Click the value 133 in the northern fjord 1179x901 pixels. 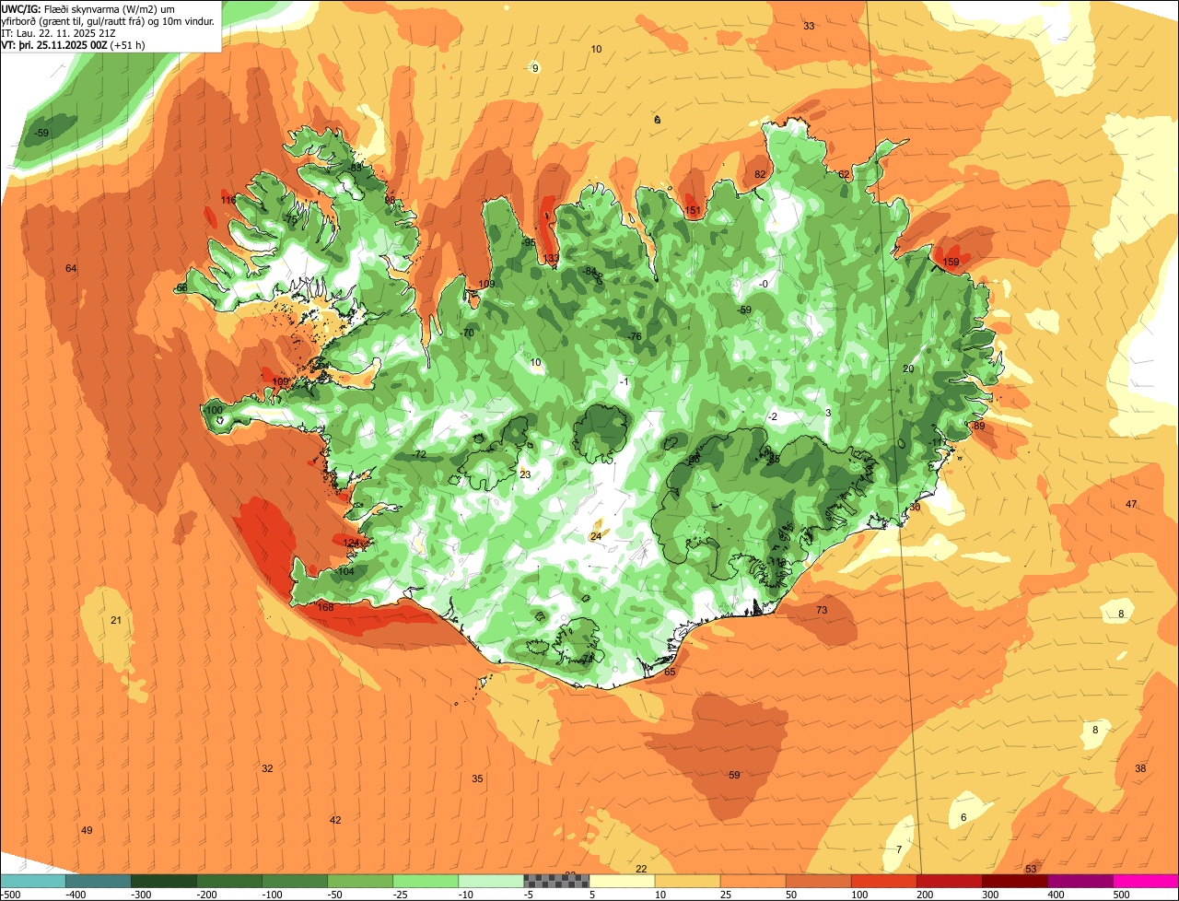pos(551,259)
